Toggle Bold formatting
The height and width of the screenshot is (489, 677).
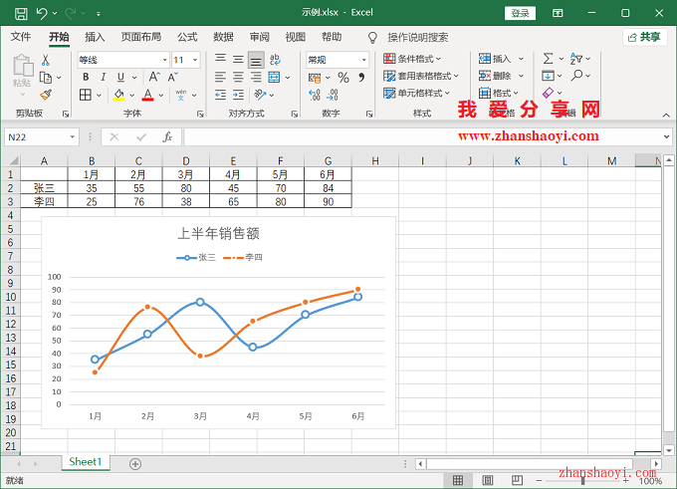pos(86,77)
